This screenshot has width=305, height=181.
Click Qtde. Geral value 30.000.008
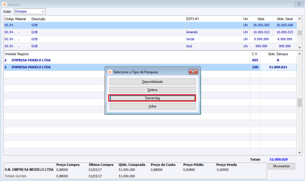[285, 25]
